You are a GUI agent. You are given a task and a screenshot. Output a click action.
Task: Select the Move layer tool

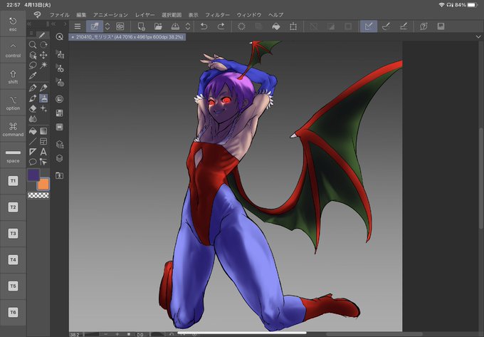click(x=43, y=56)
